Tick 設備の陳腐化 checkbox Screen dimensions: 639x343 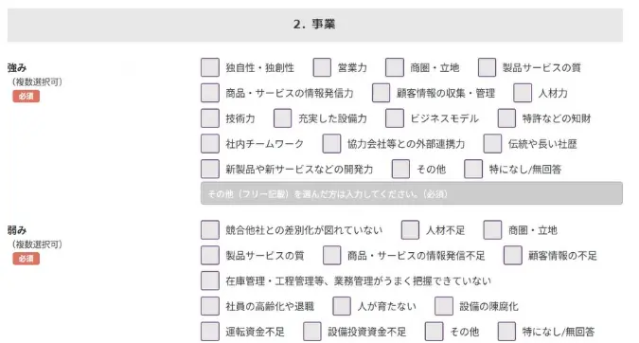click(x=444, y=306)
